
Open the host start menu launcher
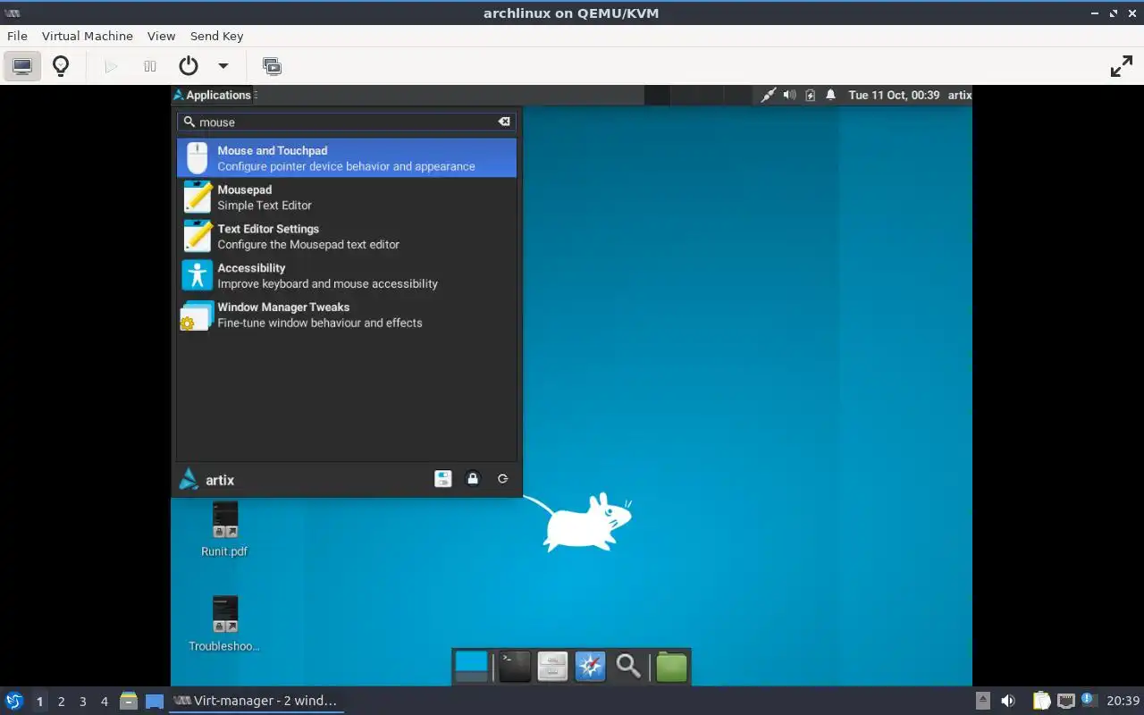tap(14, 701)
